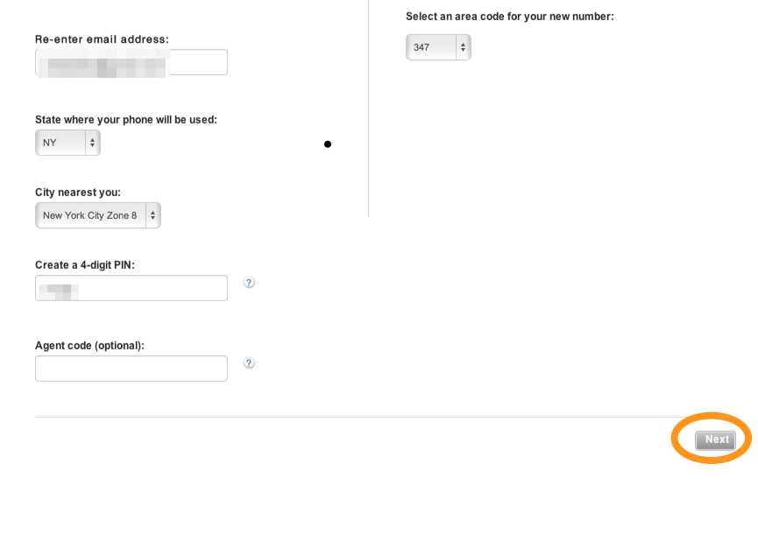
Task: Click the help icon beside the PIN field
Action: (x=249, y=283)
